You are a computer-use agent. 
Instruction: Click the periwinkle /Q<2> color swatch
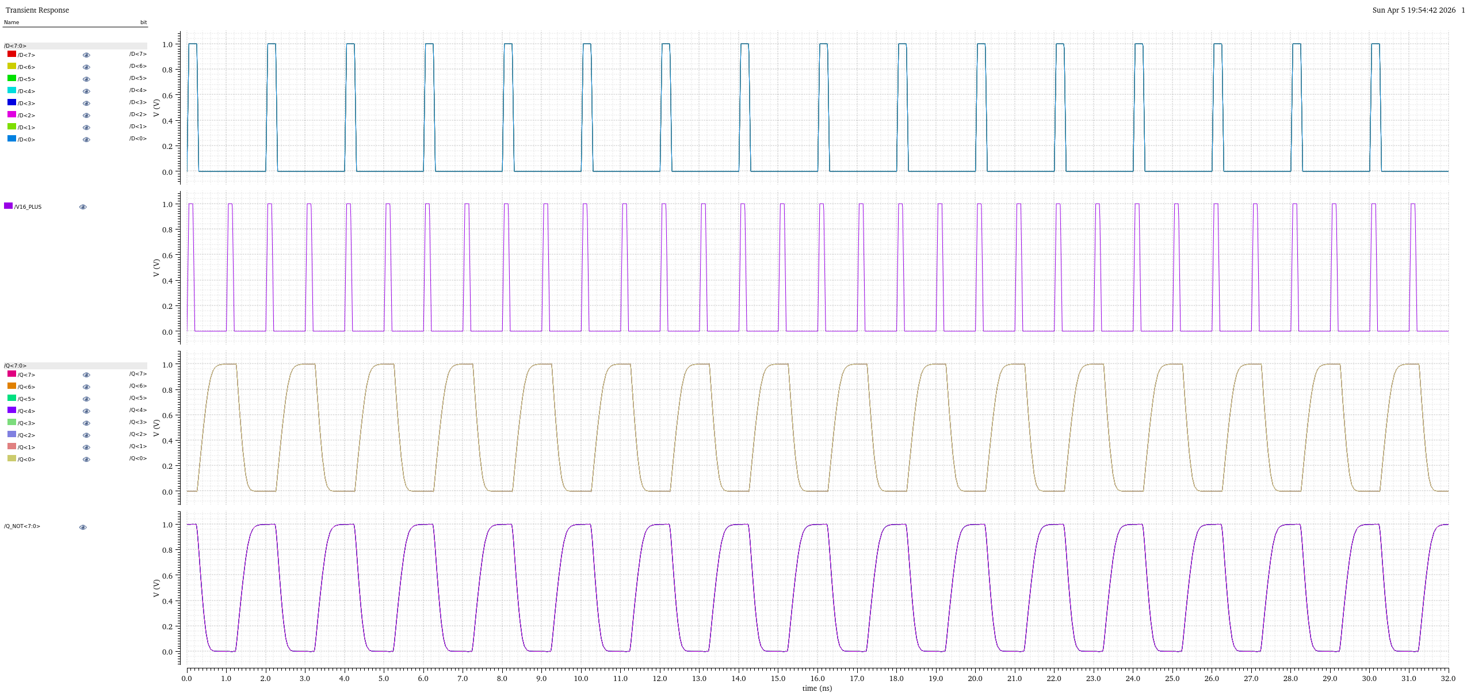(12, 434)
